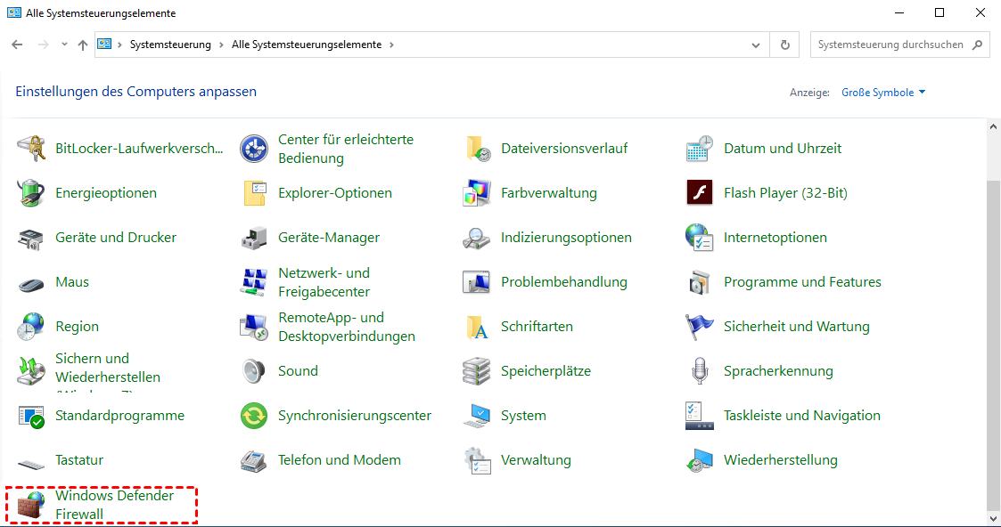Image resolution: width=1001 pixels, height=527 pixels.
Task: Open the address bar history dropdown
Action: tap(756, 45)
